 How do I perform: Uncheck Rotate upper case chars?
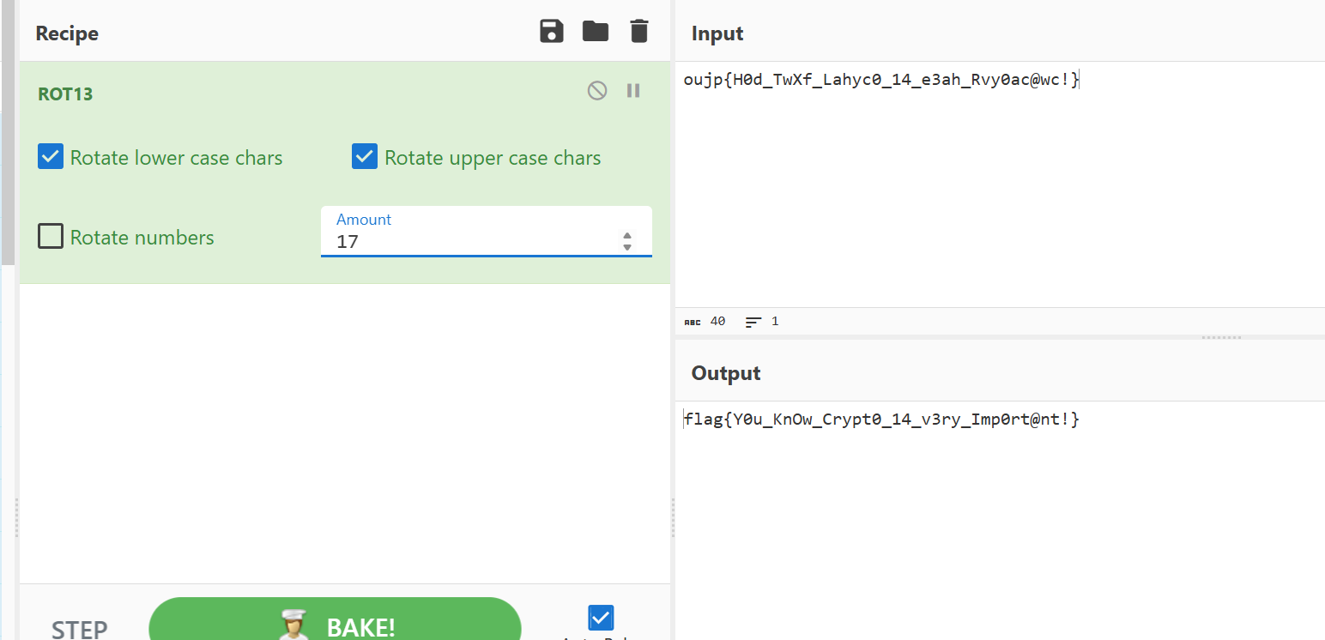(x=365, y=157)
